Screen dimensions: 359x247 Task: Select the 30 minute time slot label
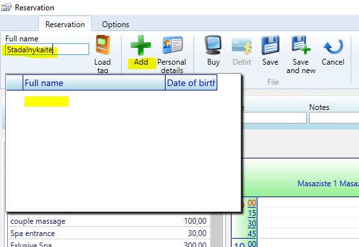click(252, 224)
